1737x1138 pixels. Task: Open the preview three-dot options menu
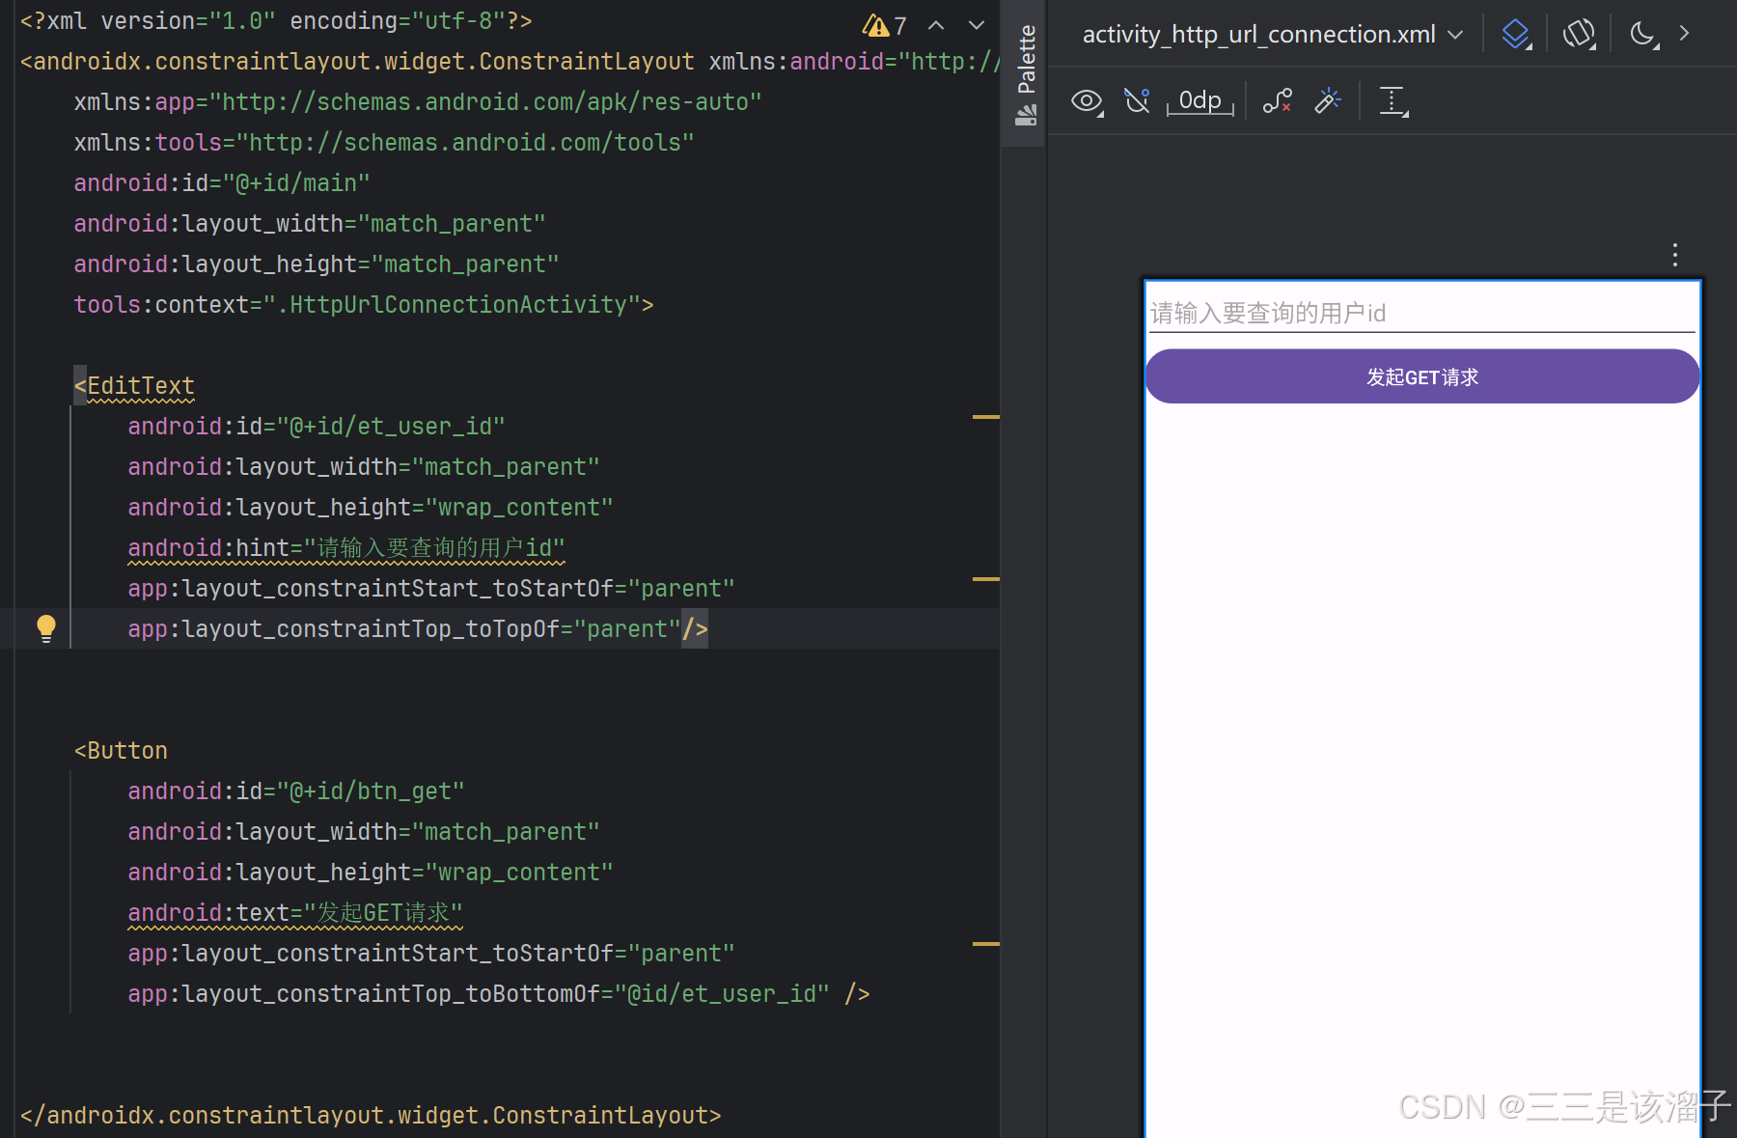point(1675,255)
